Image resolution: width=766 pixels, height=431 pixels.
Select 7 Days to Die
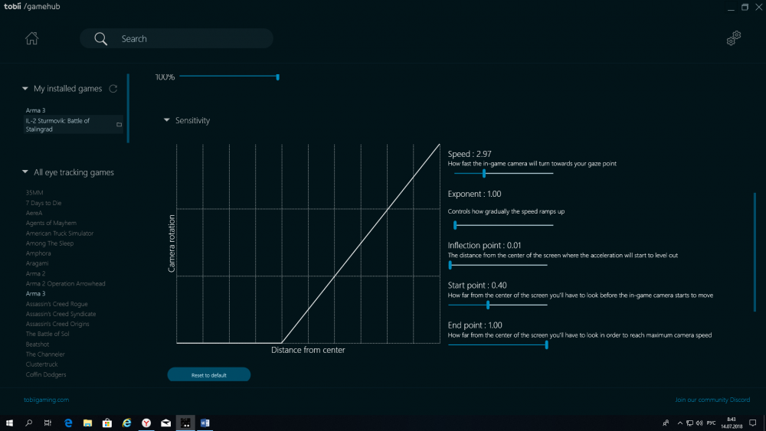(44, 203)
